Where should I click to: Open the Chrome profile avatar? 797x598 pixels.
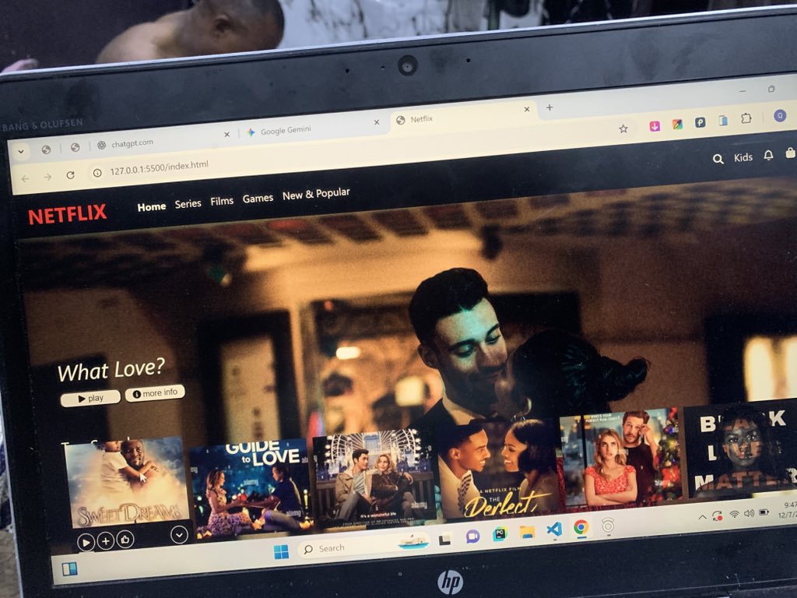click(780, 116)
